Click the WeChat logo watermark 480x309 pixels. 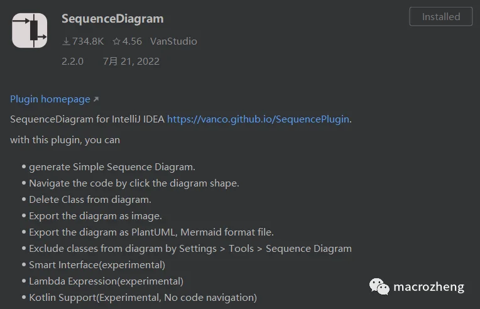379,286
